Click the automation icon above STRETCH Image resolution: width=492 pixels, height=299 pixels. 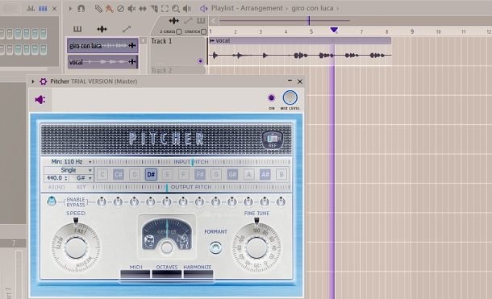188,21
